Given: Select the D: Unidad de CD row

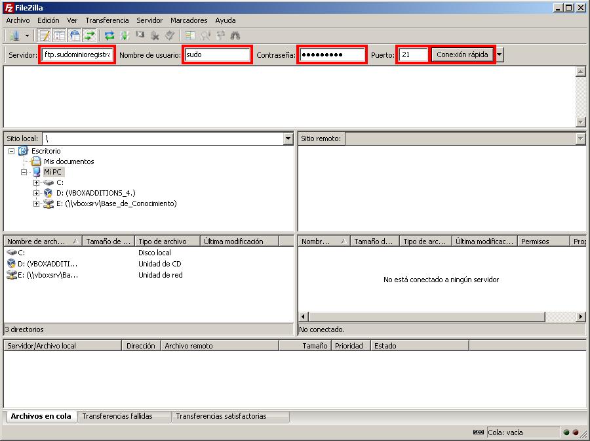Looking at the screenshot, I should (148, 264).
